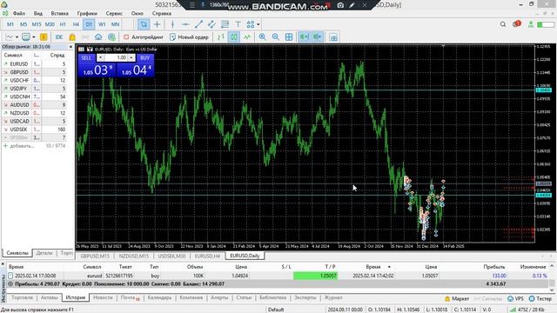Select the trendline drawing tool
The height and width of the screenshot is (313, 557).
[x=198, y=24]
